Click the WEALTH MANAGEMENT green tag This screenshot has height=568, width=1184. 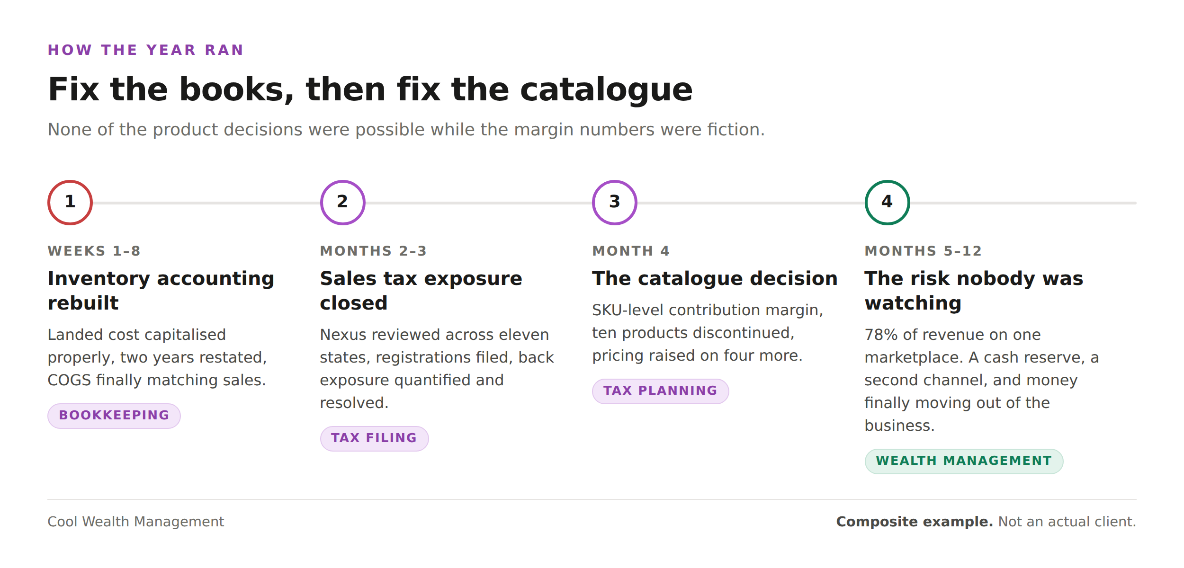(x=964, y=461)
